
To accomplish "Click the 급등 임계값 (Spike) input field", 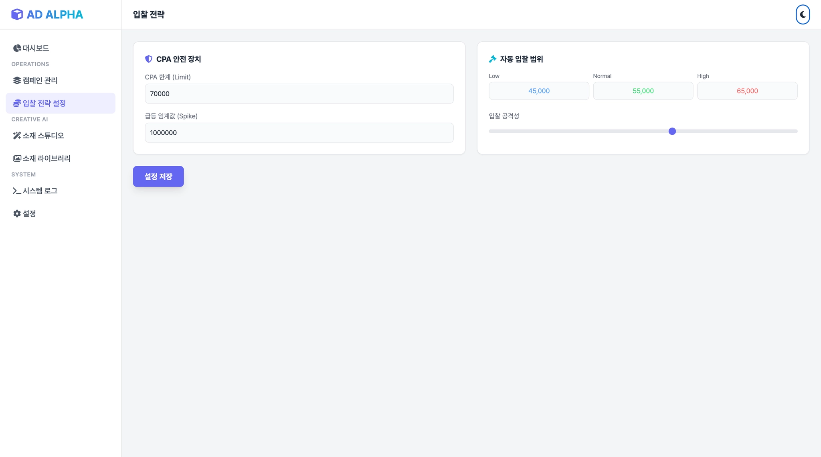I will pyautogui.click(x=299, y=133).
